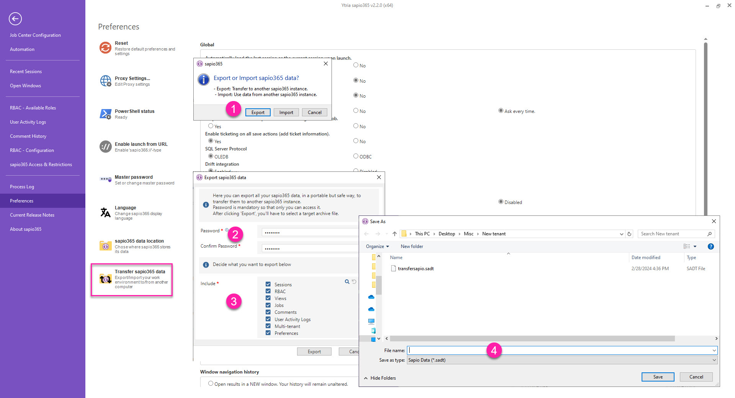
Task: Click the PowerShell status icon
Action: (106, 114)
